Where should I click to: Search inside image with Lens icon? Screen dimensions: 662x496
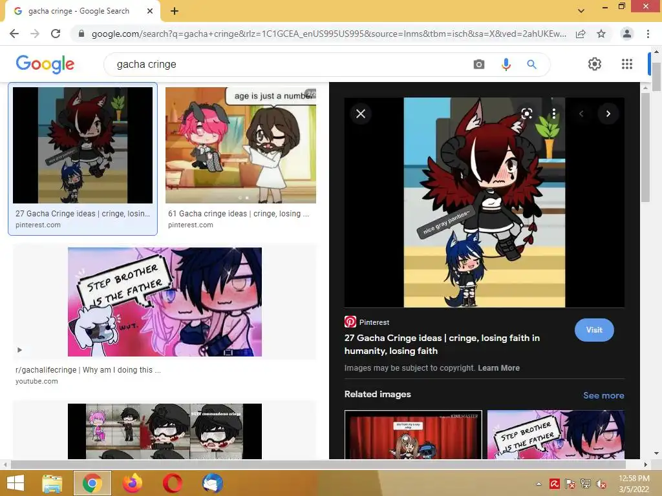(x=526, y=114)
